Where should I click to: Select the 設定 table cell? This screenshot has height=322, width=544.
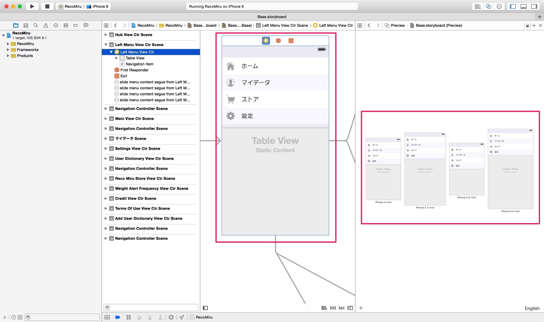(x=275, y=116)
